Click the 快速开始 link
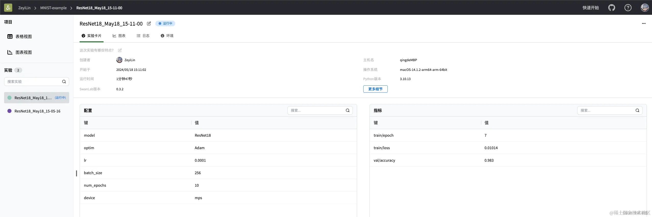The height and width of the screenshot is (217, 652). click(x=591, y=8)
